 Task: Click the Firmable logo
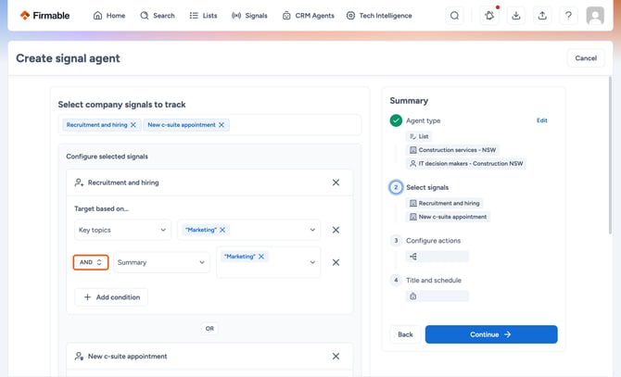pos(44,16)
